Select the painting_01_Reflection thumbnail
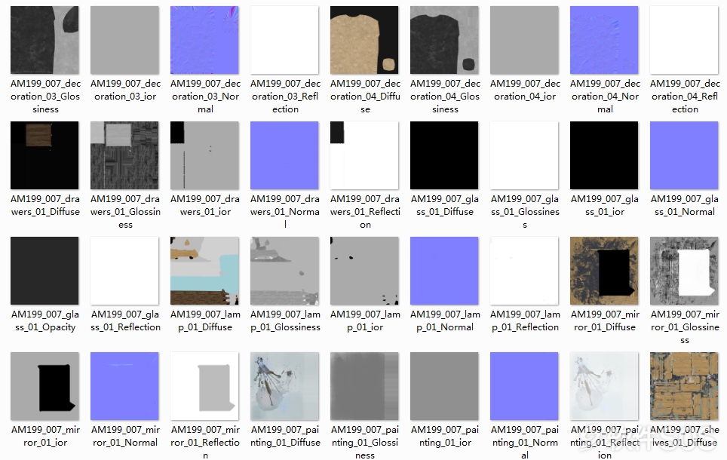This screenshot has width=727, height=460. coord(604,386)
